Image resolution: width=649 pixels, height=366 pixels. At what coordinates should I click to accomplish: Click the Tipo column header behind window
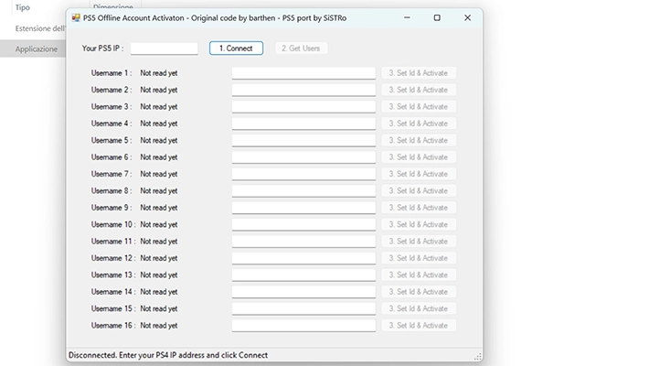(23, 7)
